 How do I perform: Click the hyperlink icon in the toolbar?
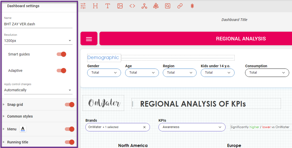point(180,6)
